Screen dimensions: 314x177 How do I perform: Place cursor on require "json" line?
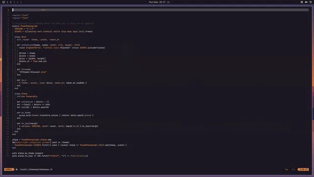[20, 15]
